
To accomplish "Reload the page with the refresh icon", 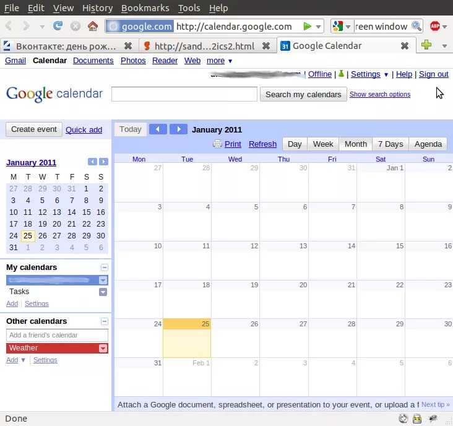I will (58, 26).
